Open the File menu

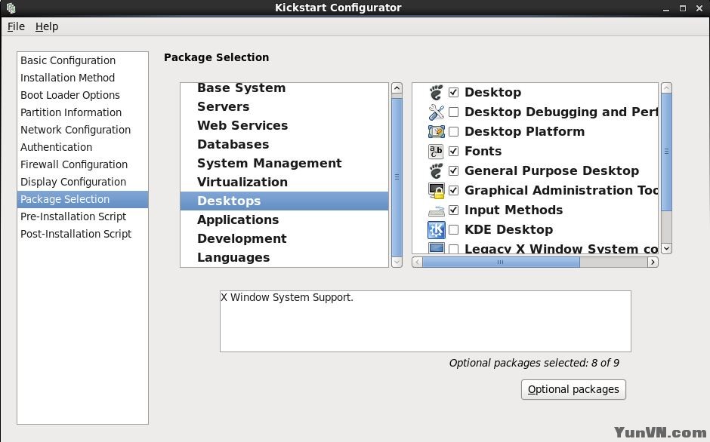coord(16,26)
